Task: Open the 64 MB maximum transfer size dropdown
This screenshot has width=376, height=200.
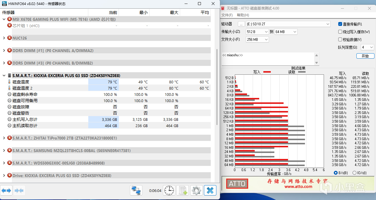Action: (x=286, y=32)
